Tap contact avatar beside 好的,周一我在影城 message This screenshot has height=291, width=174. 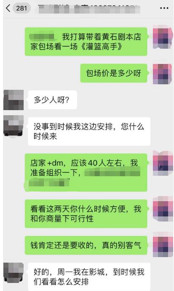point(14,273)
